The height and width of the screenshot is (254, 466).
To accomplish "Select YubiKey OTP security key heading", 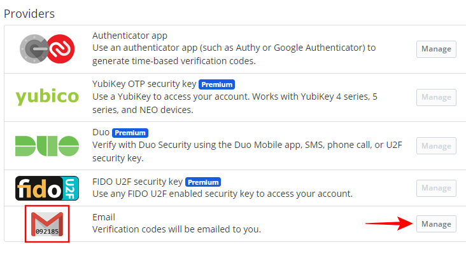I will click(144, 84).
